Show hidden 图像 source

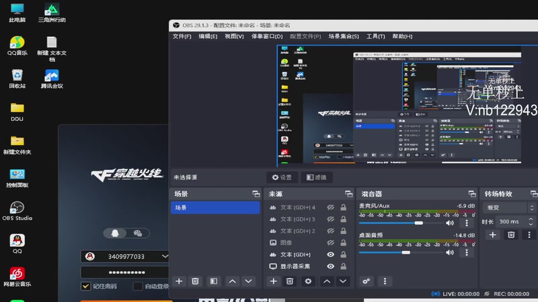point(330,243)
